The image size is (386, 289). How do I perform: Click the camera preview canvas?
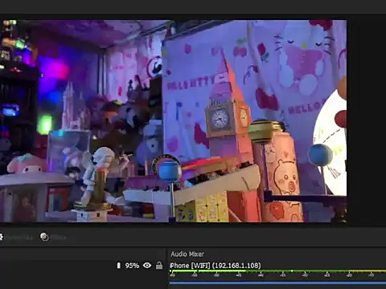point(173,121)
